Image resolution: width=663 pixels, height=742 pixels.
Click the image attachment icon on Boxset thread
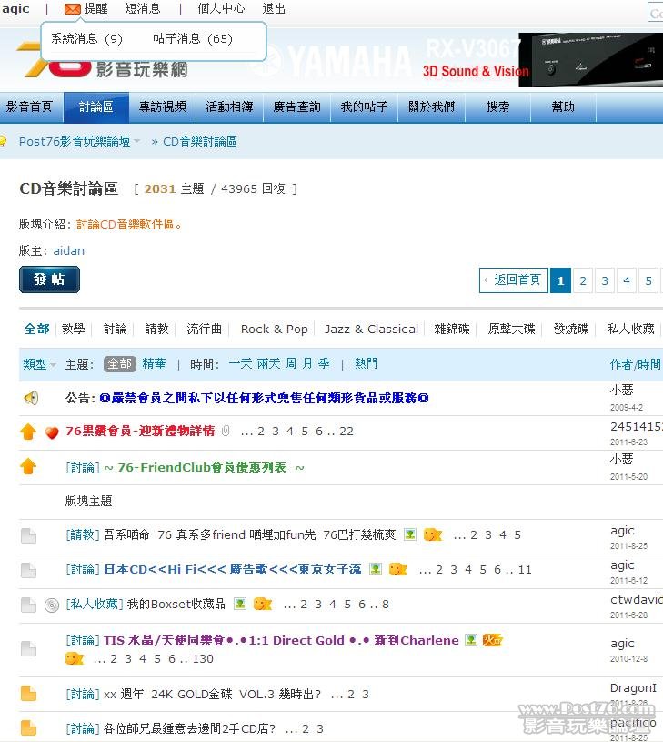click(x=240, y=604)
